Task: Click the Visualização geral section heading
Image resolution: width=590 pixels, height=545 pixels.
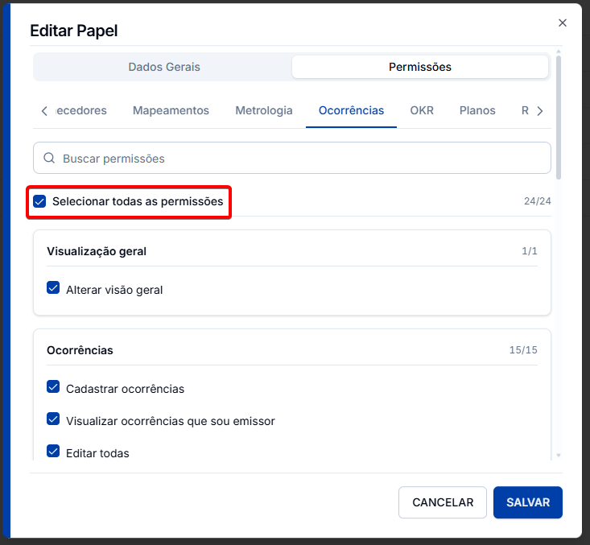Action: [x=97, y=251]
